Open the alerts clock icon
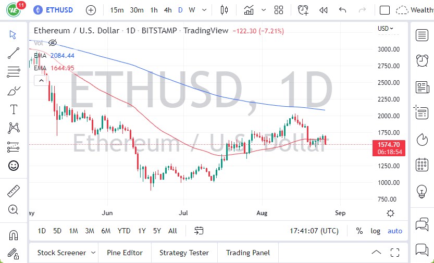The width and height of the screenshot is (434, 263). pos(422,60)
